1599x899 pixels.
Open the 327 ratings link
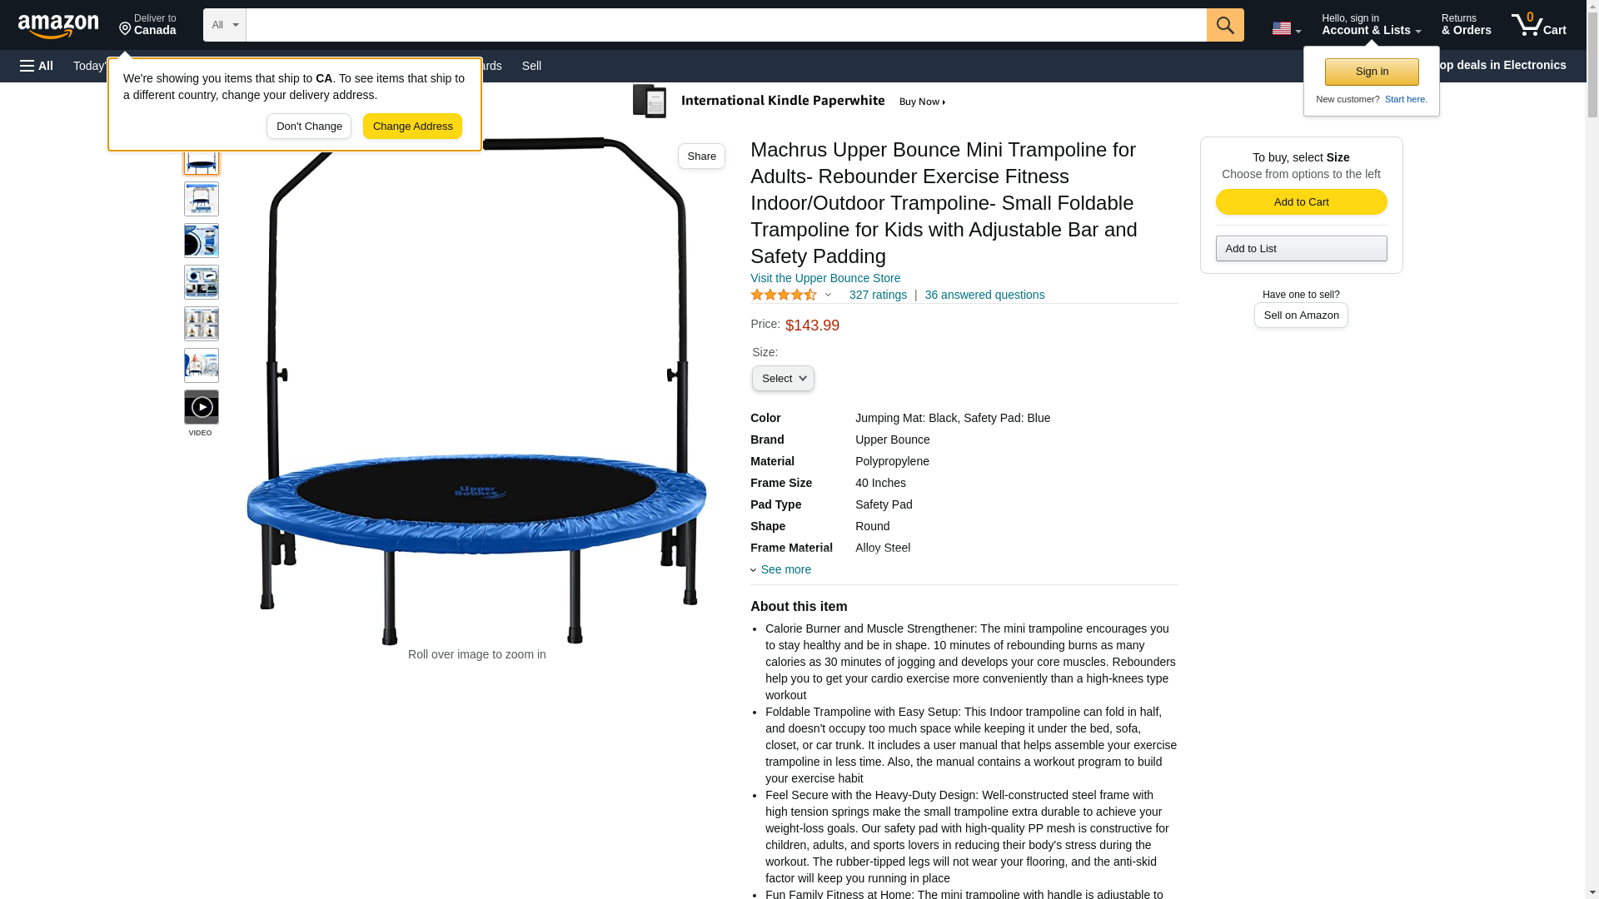tap(878, 295)
